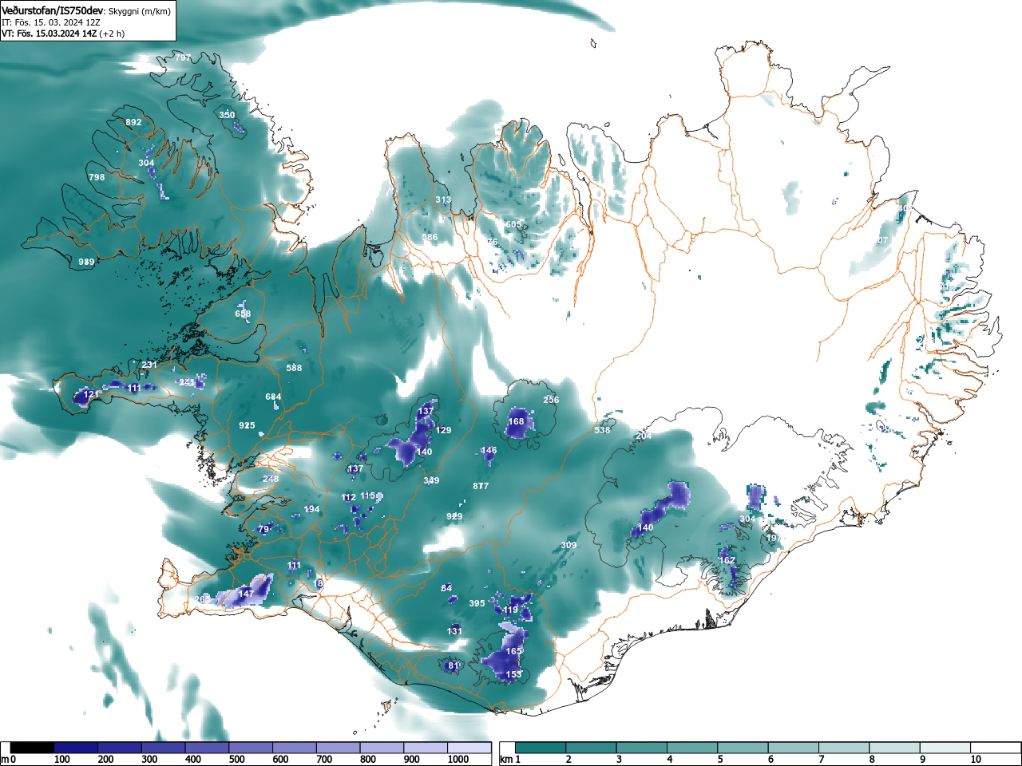Click visibility value 588 on the map

click(294, 368)
